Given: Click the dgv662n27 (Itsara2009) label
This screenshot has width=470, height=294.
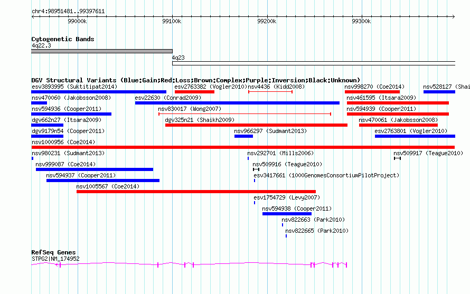Looking at the screenshot, I should coord(67,120).
